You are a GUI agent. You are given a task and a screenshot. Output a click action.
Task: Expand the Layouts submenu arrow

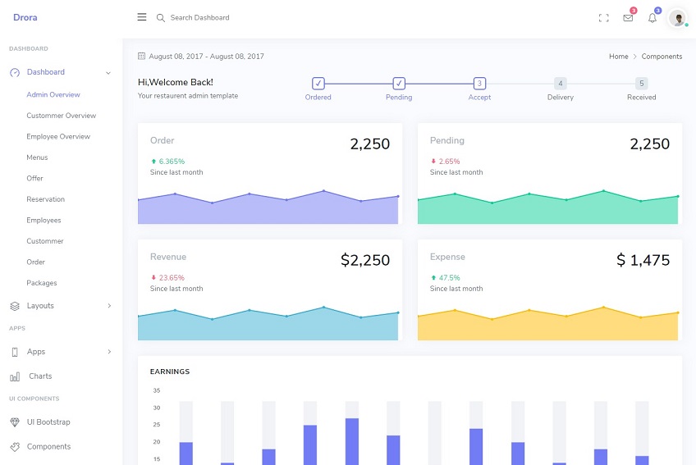(109, 306)
